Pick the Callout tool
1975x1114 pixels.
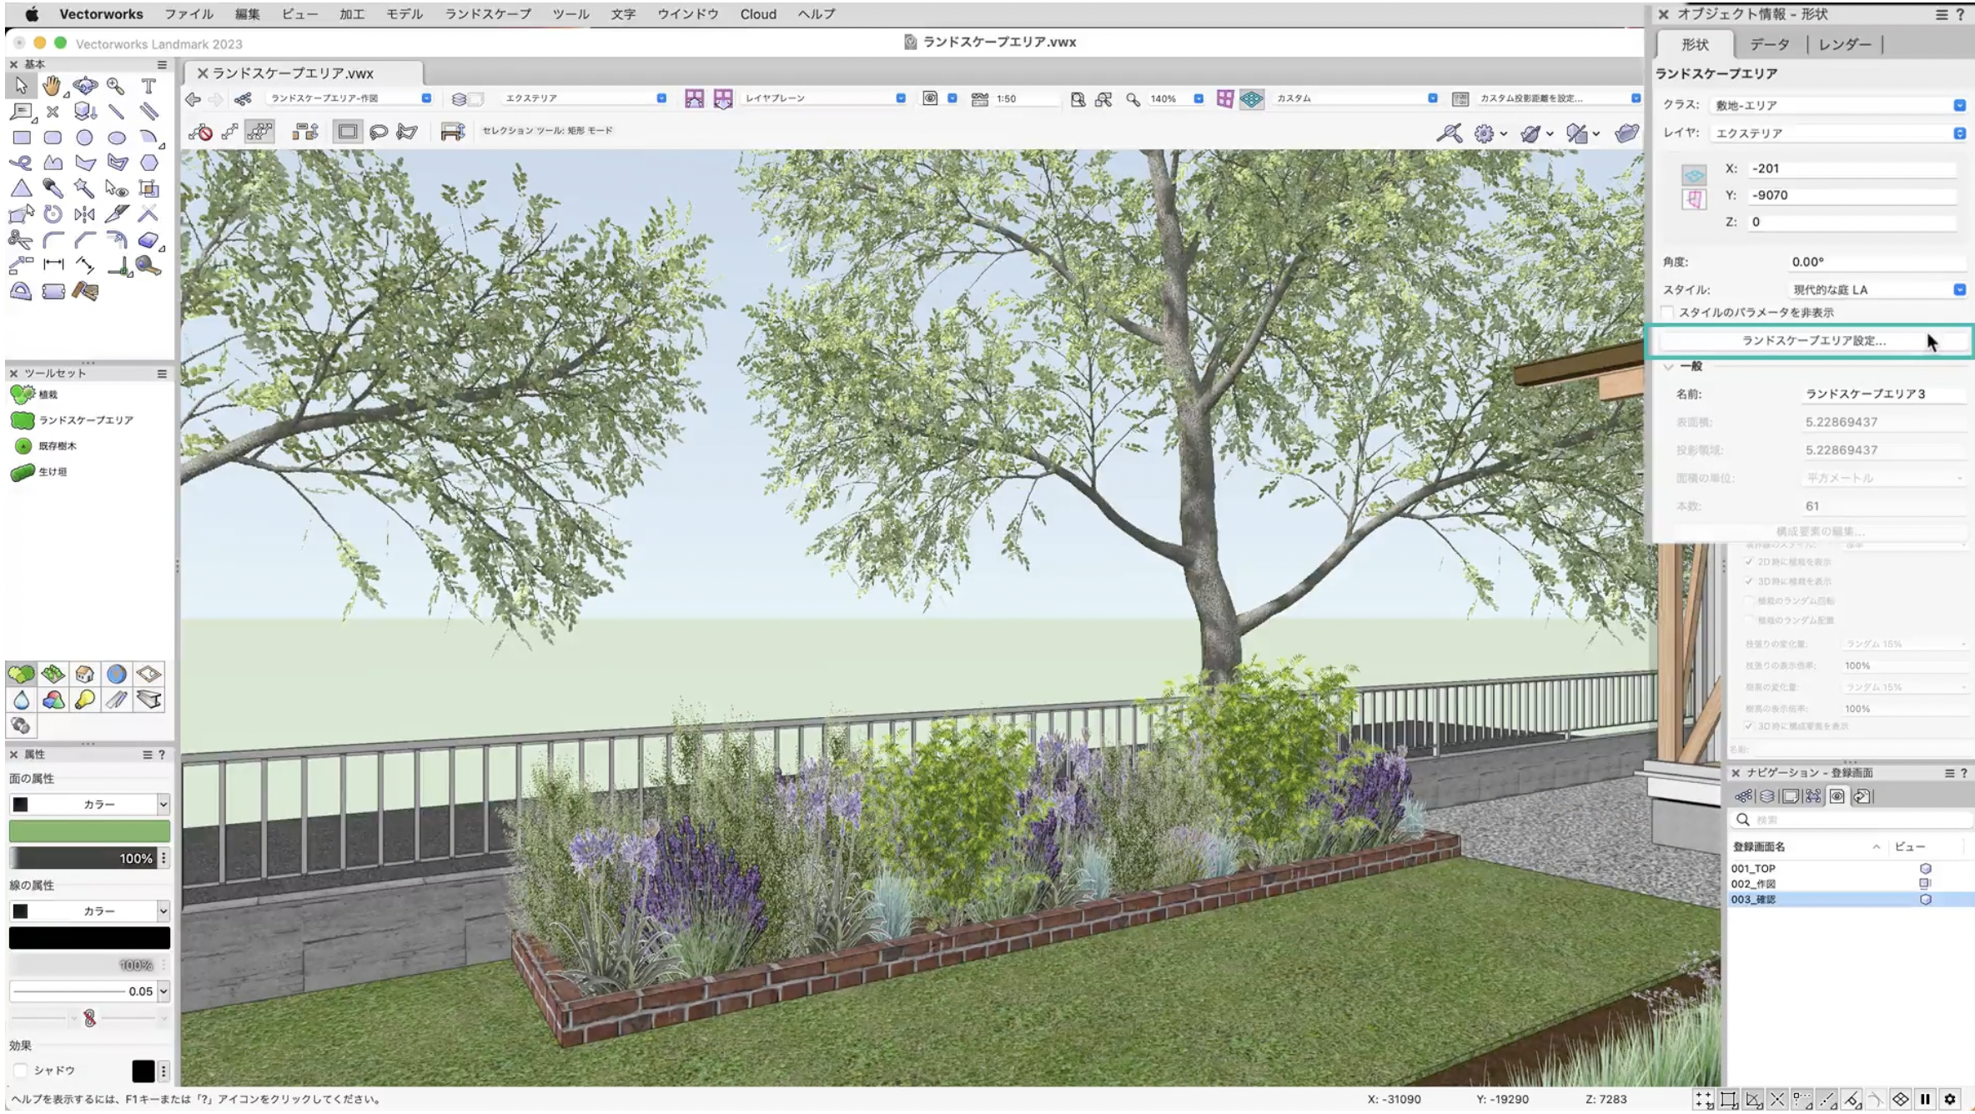coord(21,112)
